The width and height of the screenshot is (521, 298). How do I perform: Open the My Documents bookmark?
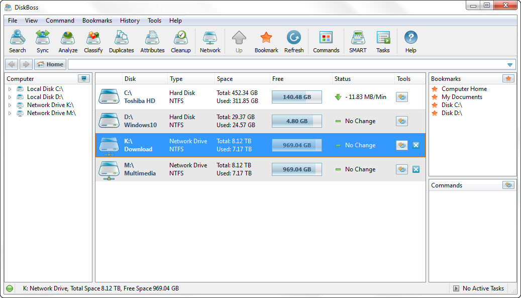point(461,97)
